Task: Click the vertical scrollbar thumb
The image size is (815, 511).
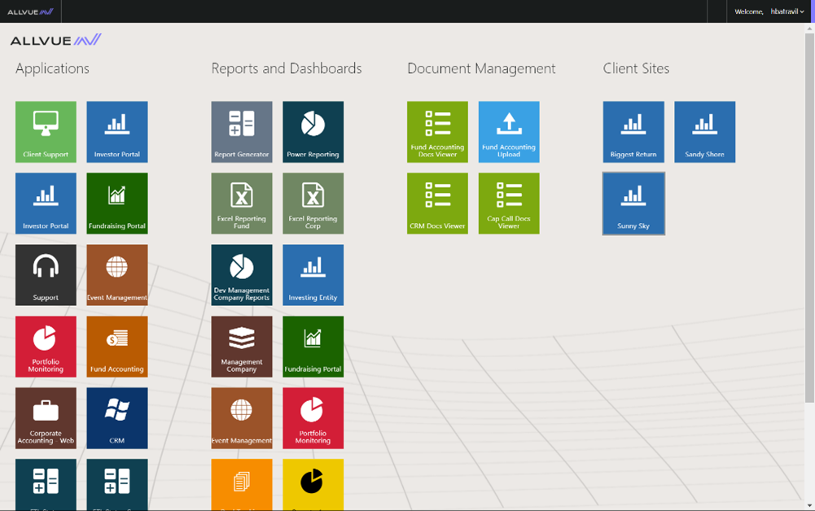Action: click(x=809, y=218)
